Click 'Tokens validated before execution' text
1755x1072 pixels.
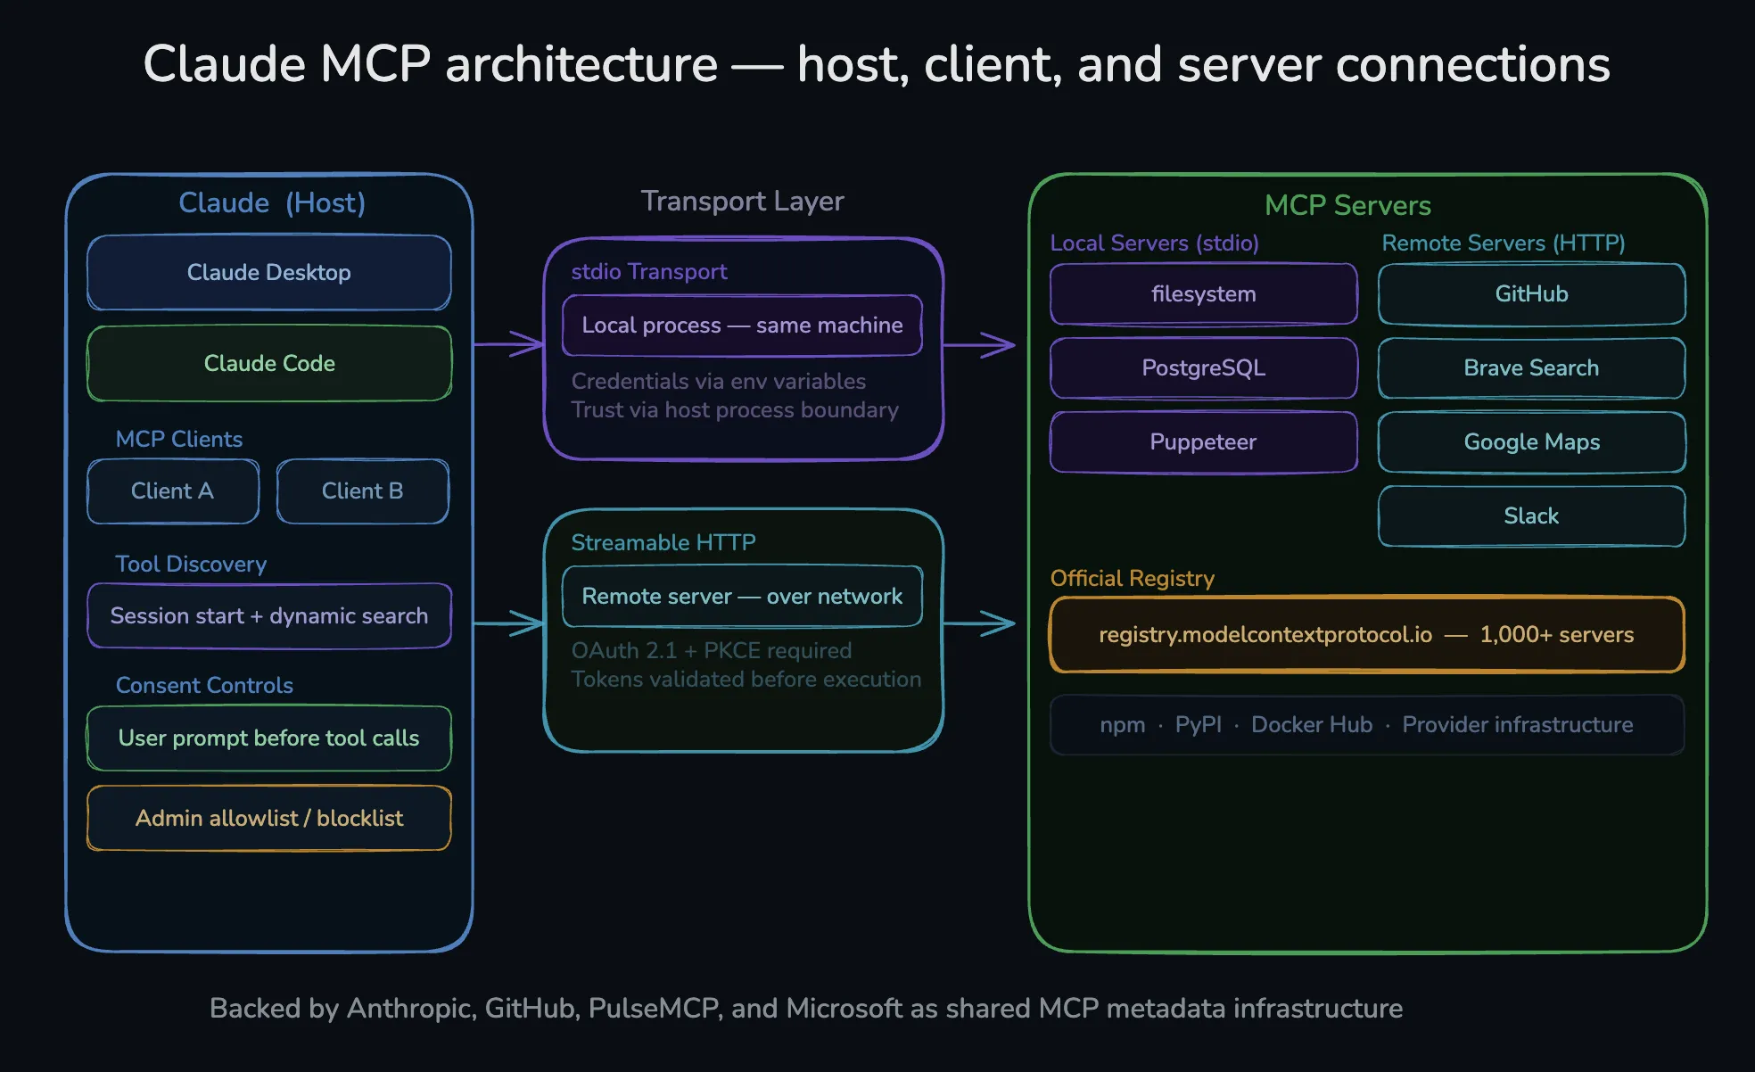(746, 679)
